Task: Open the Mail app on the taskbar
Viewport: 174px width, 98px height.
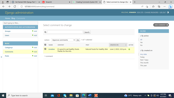Action: (x=52, y=95)
